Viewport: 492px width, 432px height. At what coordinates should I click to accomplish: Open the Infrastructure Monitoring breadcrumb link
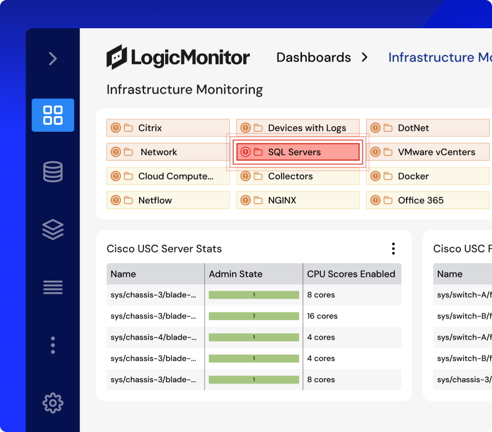click(x=440, y=58)
